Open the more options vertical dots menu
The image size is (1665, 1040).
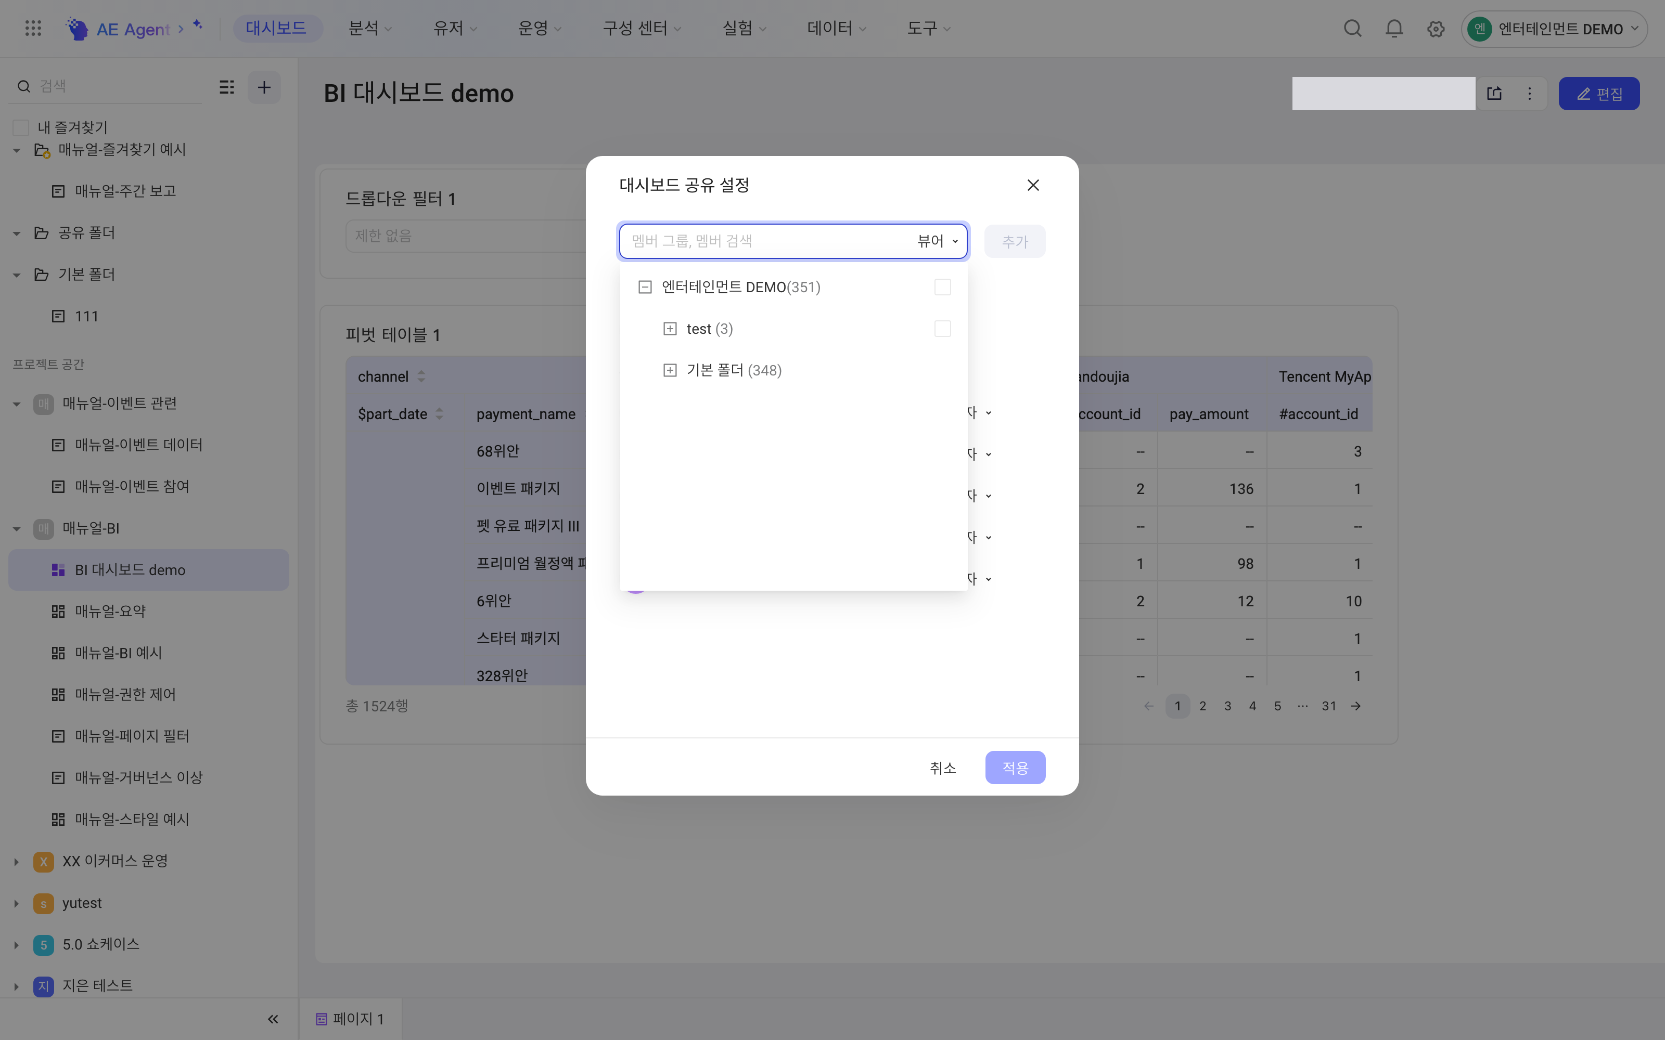[1530, 94]
